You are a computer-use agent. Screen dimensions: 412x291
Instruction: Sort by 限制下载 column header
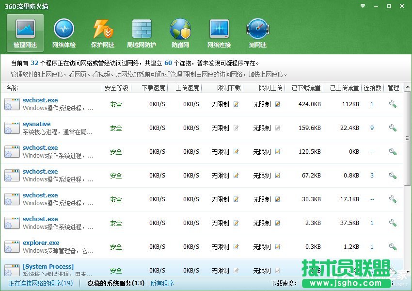tap(229, 88)
